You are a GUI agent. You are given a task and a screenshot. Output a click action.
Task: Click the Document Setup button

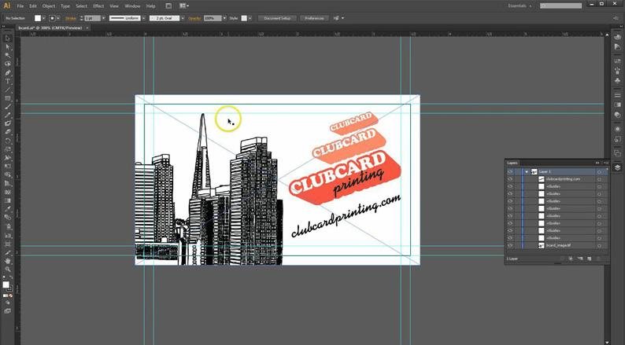278,17
